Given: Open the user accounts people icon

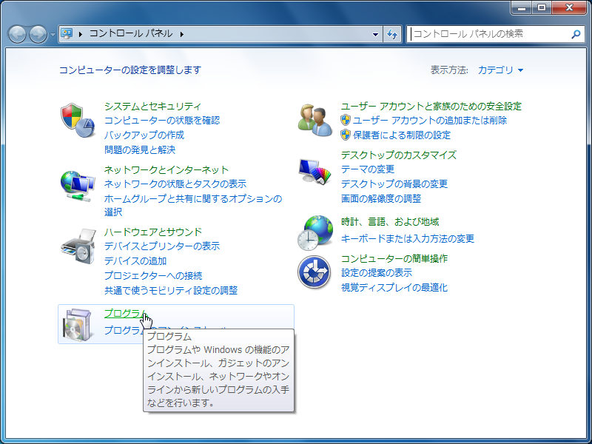Looking at the screenshot, I should click(315, 121).
